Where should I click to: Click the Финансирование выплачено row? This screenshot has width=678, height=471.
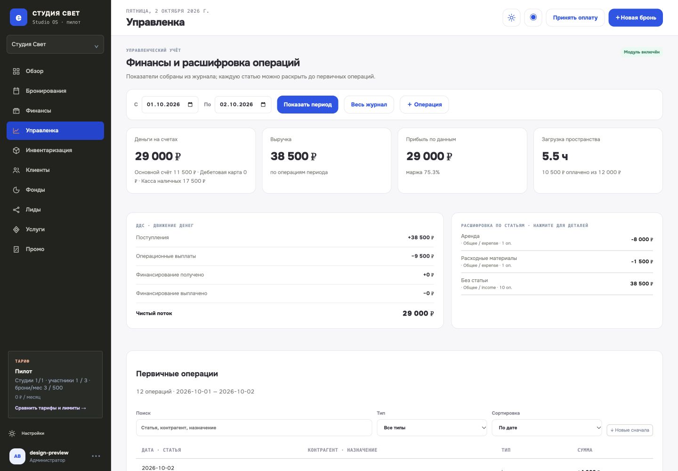pyautogui.click(x=285, y=293)
